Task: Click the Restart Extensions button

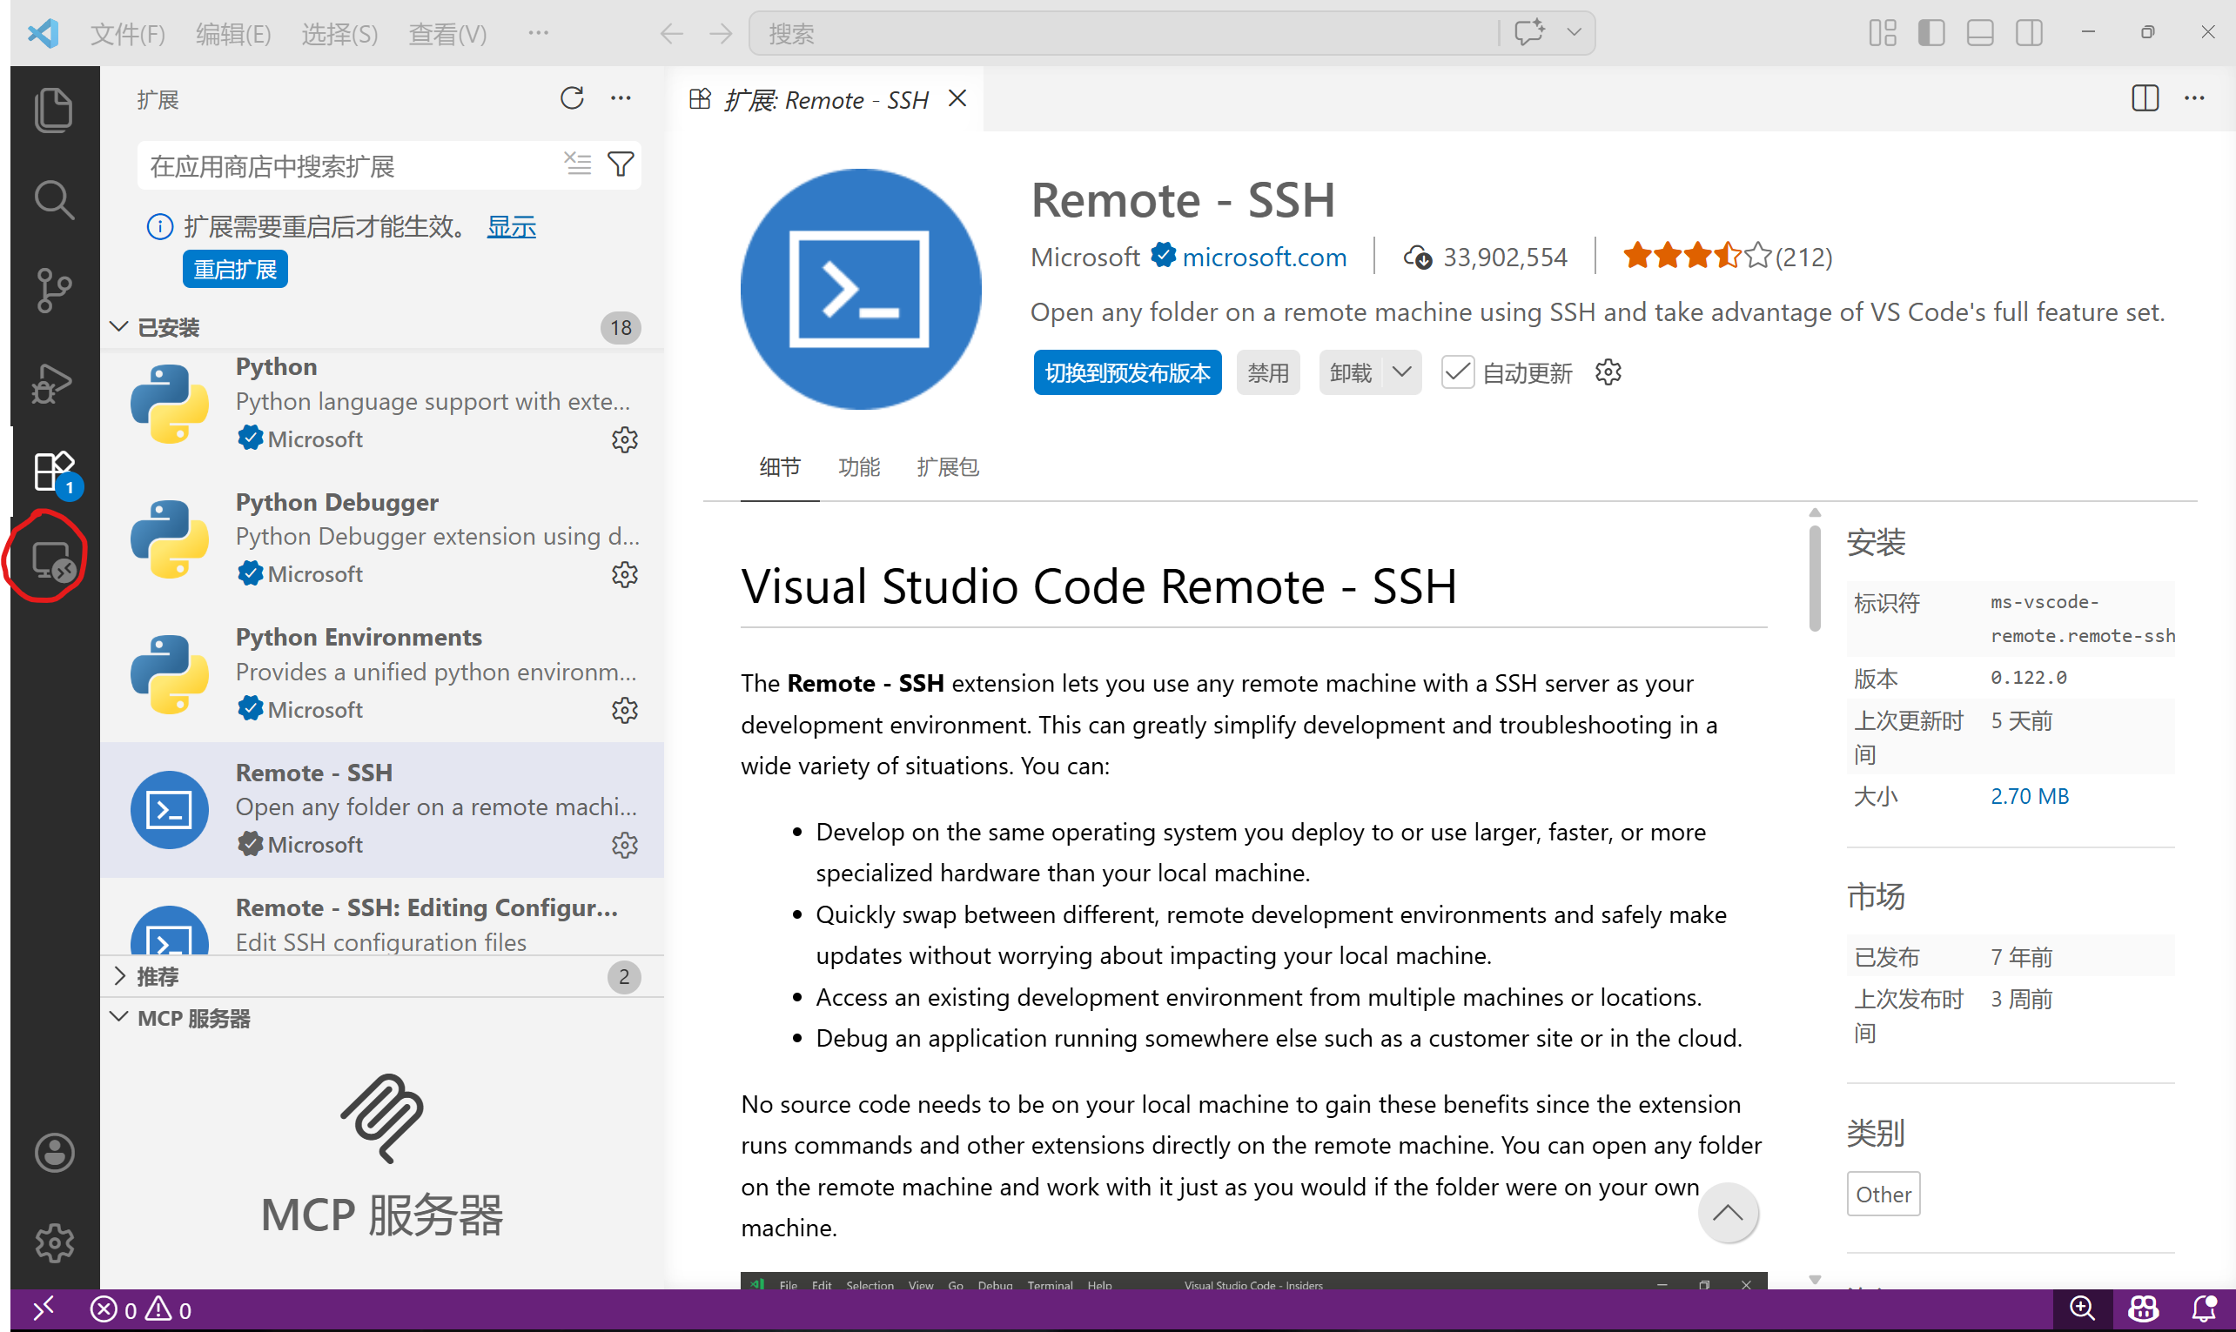Action: (x=234, y=270)
